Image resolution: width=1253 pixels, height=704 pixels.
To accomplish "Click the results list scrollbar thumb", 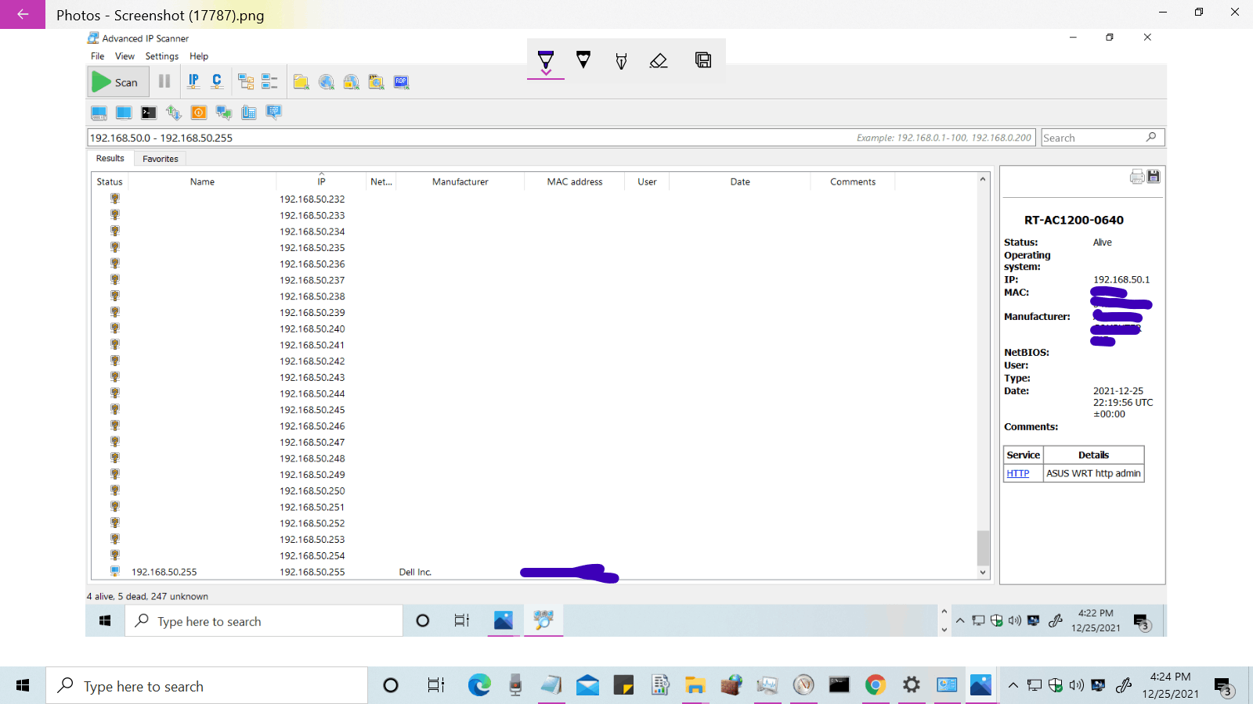I will 983,548.
